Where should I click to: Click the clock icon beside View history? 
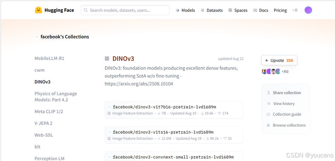[x=269, y=104]
